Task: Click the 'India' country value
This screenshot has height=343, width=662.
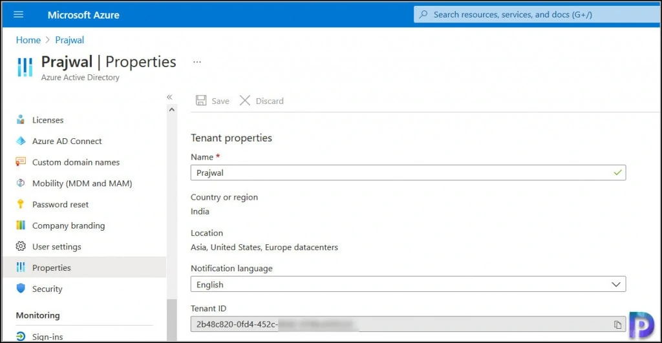Action: [x=200, y=211]
